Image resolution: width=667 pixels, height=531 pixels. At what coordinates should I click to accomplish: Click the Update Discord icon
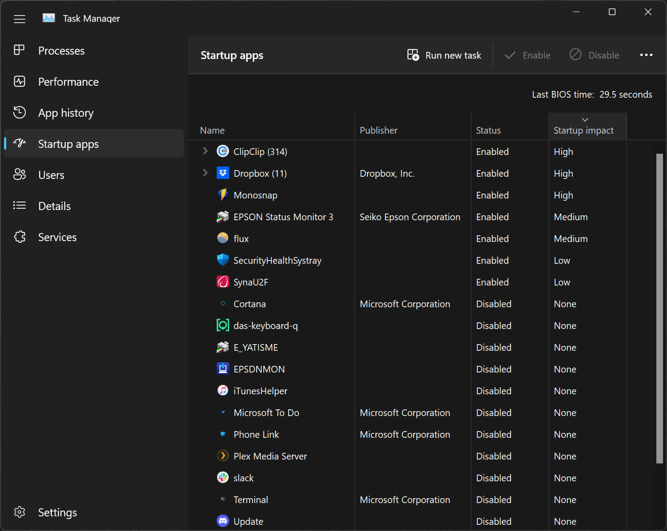click(222, 521)
